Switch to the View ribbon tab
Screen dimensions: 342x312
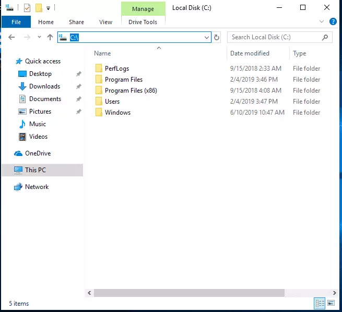(x=105, y=22)
